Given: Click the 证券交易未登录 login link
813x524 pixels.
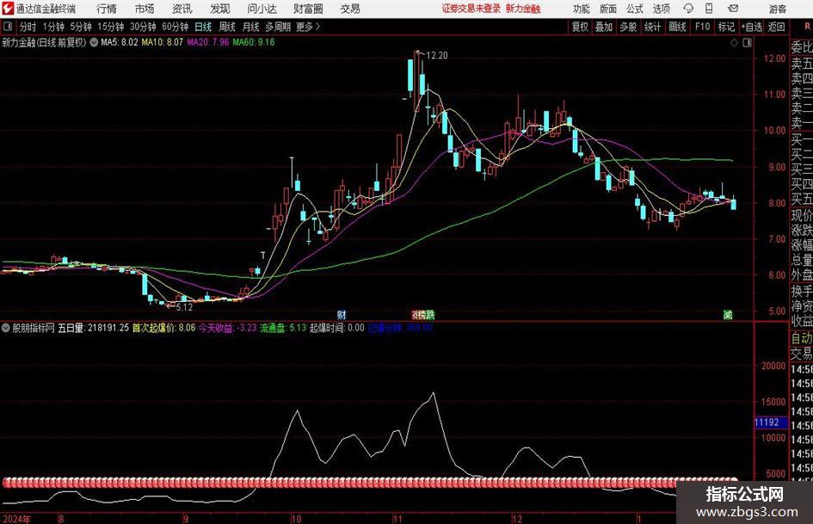Looking at the screenshot, I should (x=471, y=9).
